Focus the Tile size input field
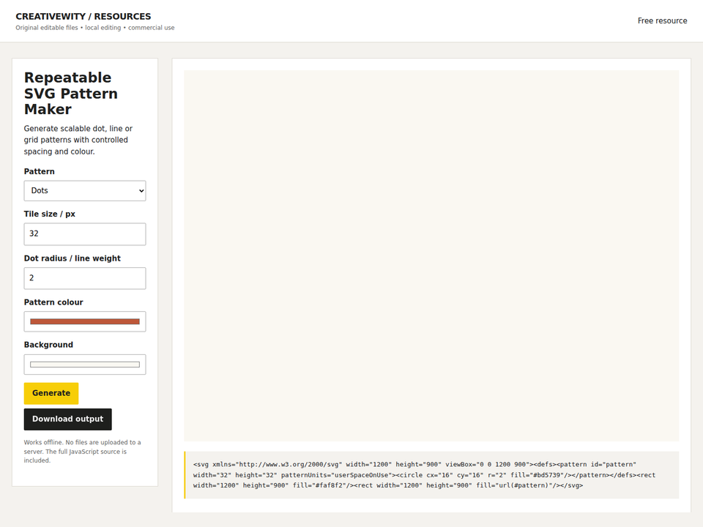The width and height of the screenshot is (703, 527). 85,234
